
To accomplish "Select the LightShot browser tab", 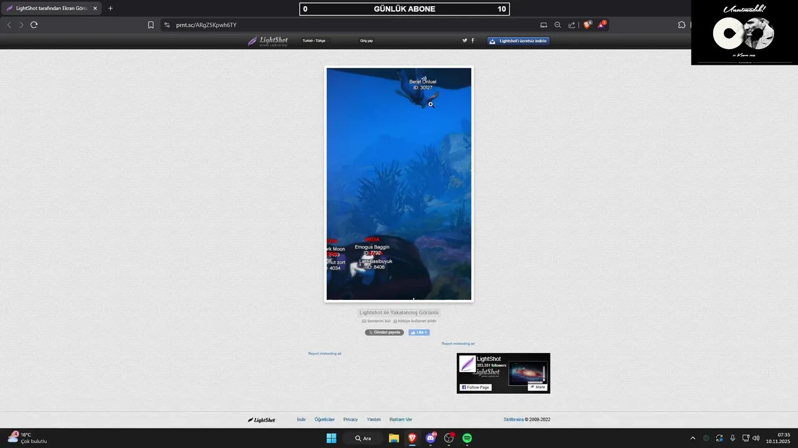I will coord(52,9).
